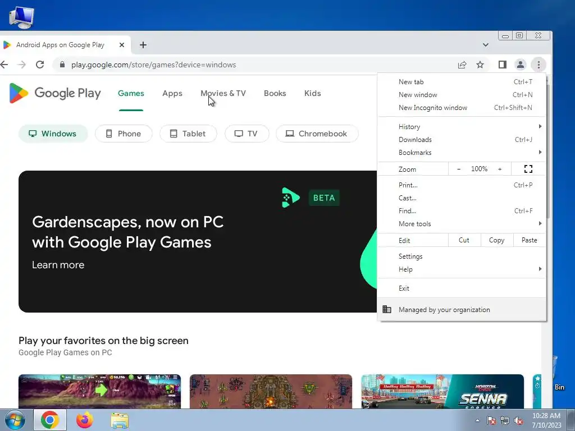Select Find from the Chrome menu
Viewport: 575px width, 431px height.
pyautogui.click(x=462, y=211)
